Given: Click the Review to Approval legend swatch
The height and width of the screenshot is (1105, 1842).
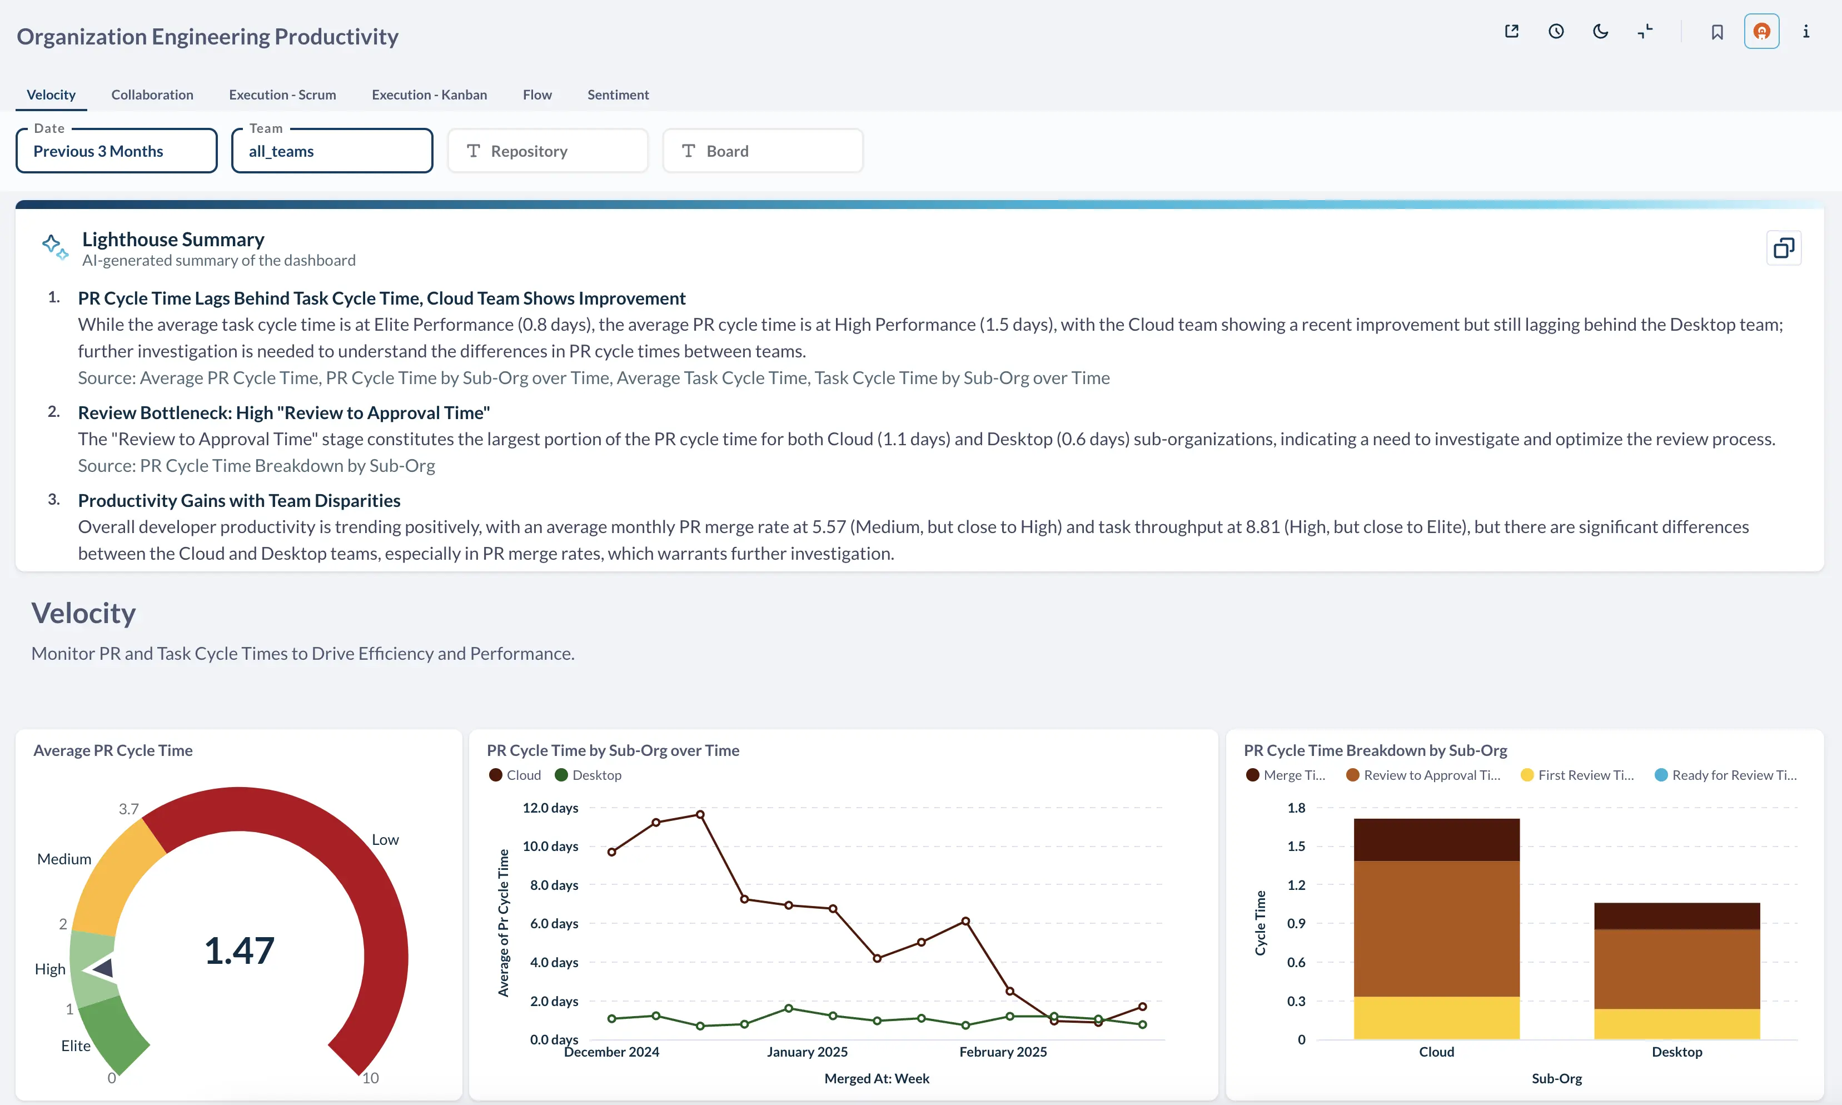Looking at the screenshot, I should coord(1353,775).
